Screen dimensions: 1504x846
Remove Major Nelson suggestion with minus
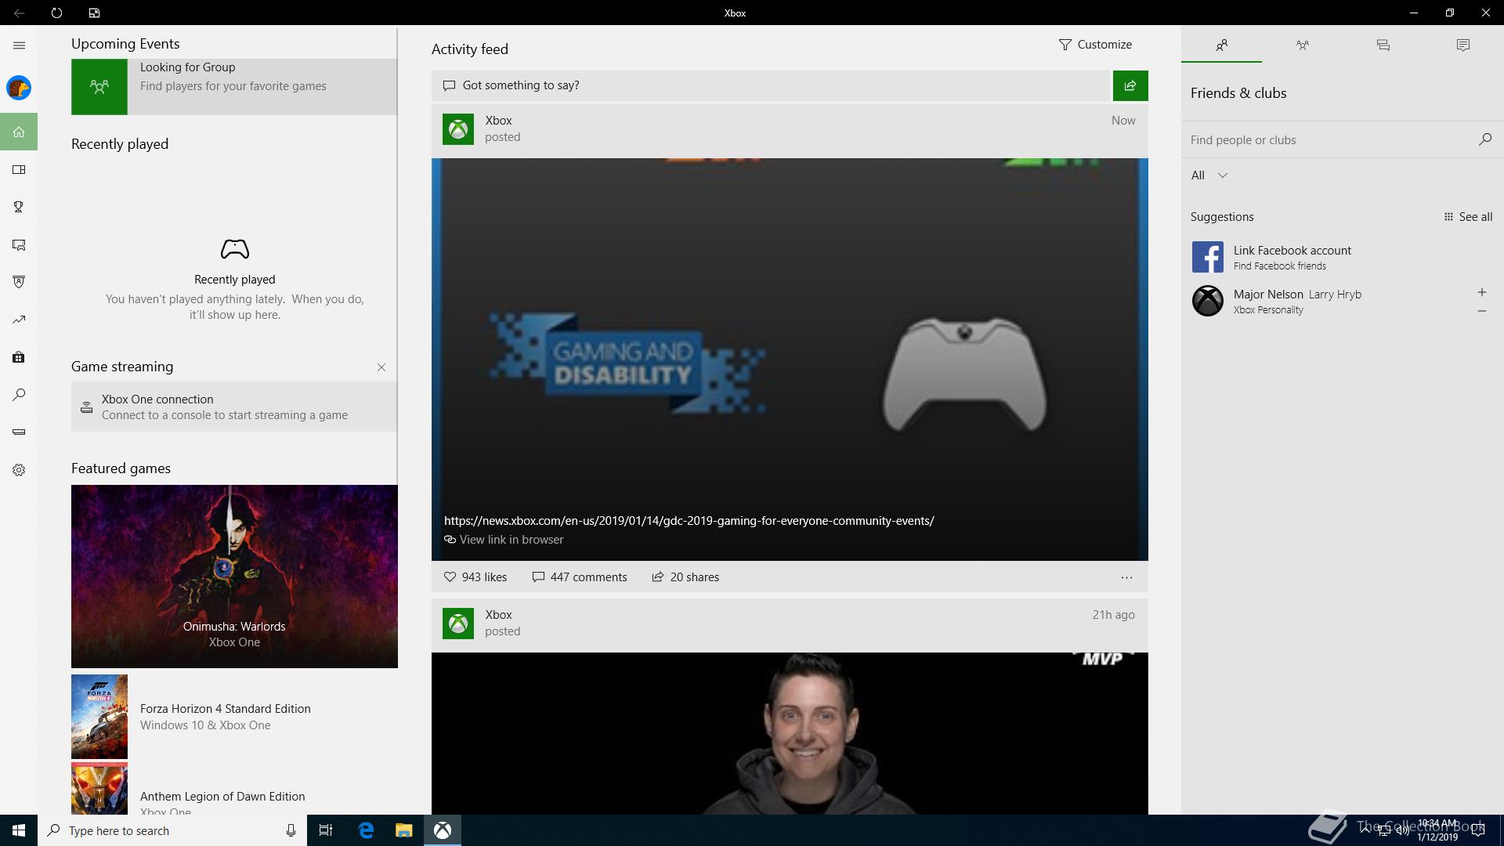pyautogui.click(x=1481, y=311)
